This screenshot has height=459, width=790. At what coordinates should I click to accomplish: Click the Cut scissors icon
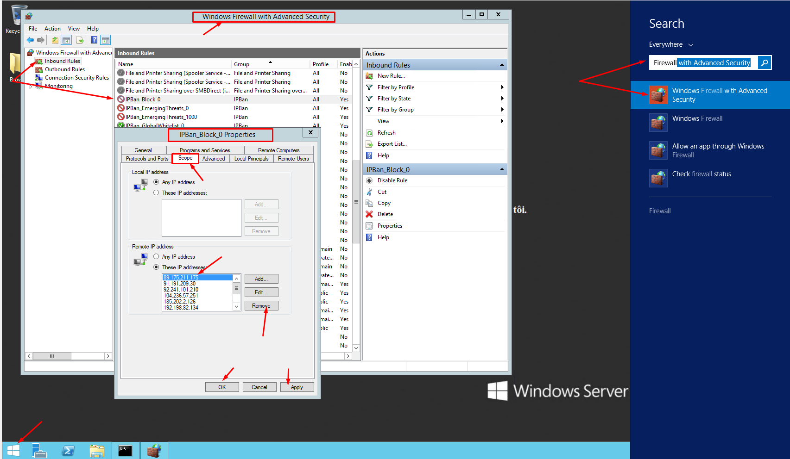pyautogui.click(x=369, y=192)
